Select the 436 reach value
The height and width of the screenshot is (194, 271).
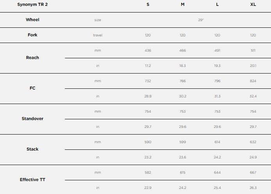click(x=148, y=50)
